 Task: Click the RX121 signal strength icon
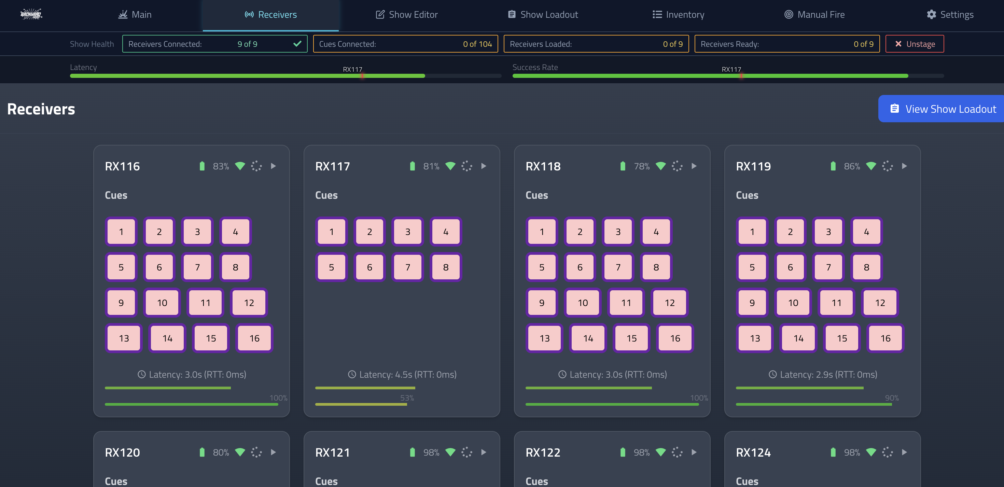pos(450,452)
